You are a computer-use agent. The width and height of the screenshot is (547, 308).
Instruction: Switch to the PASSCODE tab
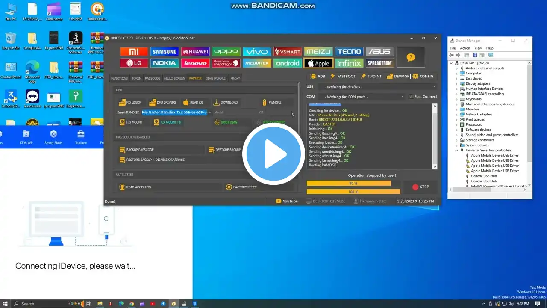point(153,78)
